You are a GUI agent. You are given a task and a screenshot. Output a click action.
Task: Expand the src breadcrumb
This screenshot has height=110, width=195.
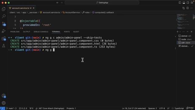pos(19,13)
